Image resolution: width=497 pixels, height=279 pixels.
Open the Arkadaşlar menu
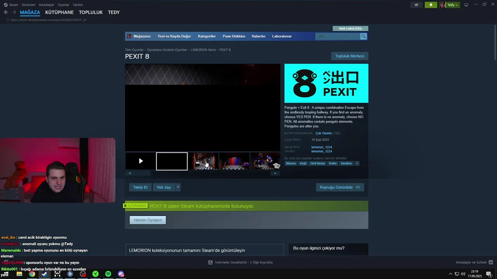(47, 5)
